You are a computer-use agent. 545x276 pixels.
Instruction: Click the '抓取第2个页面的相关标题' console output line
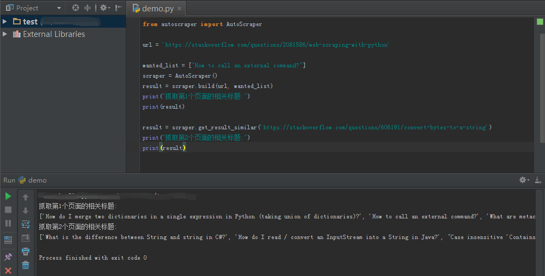pyautogui.click(x=78, y=227)
